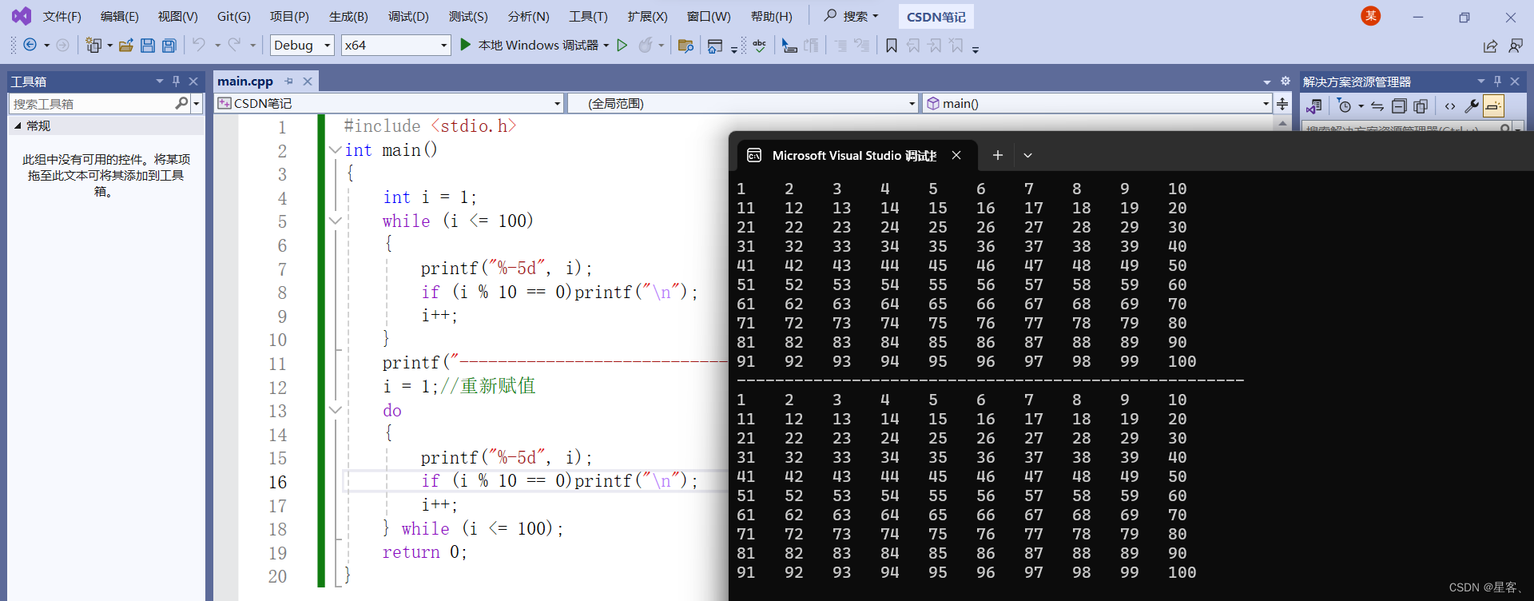
Task: Toggle a bookmark with the bookmark icon
Action: tap(892, 46)
